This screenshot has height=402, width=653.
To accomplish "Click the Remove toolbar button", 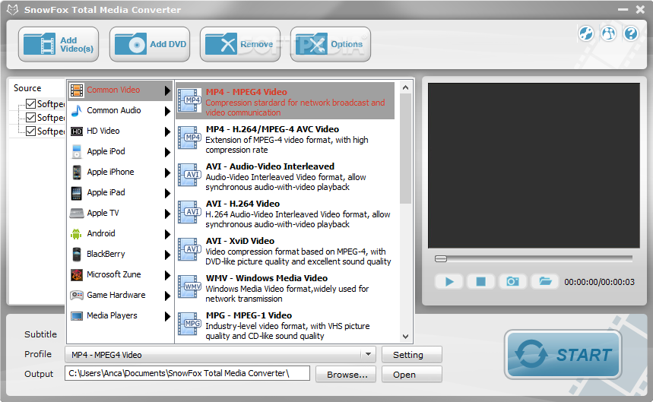I will point(240,45).
